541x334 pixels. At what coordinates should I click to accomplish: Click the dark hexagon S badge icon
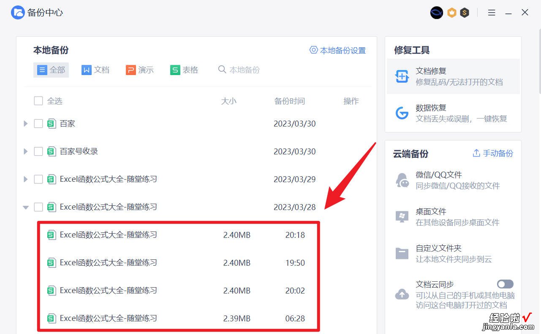465,13
